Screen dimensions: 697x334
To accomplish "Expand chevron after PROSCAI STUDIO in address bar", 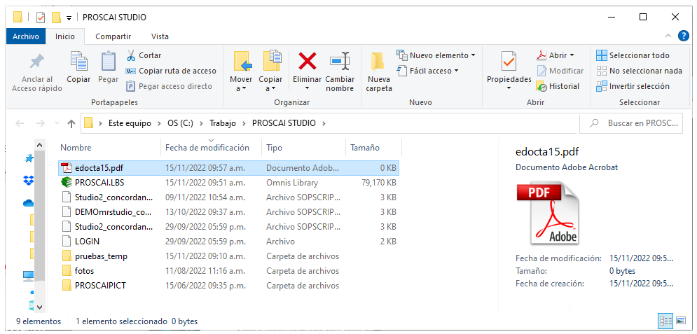I will (324, 123).
